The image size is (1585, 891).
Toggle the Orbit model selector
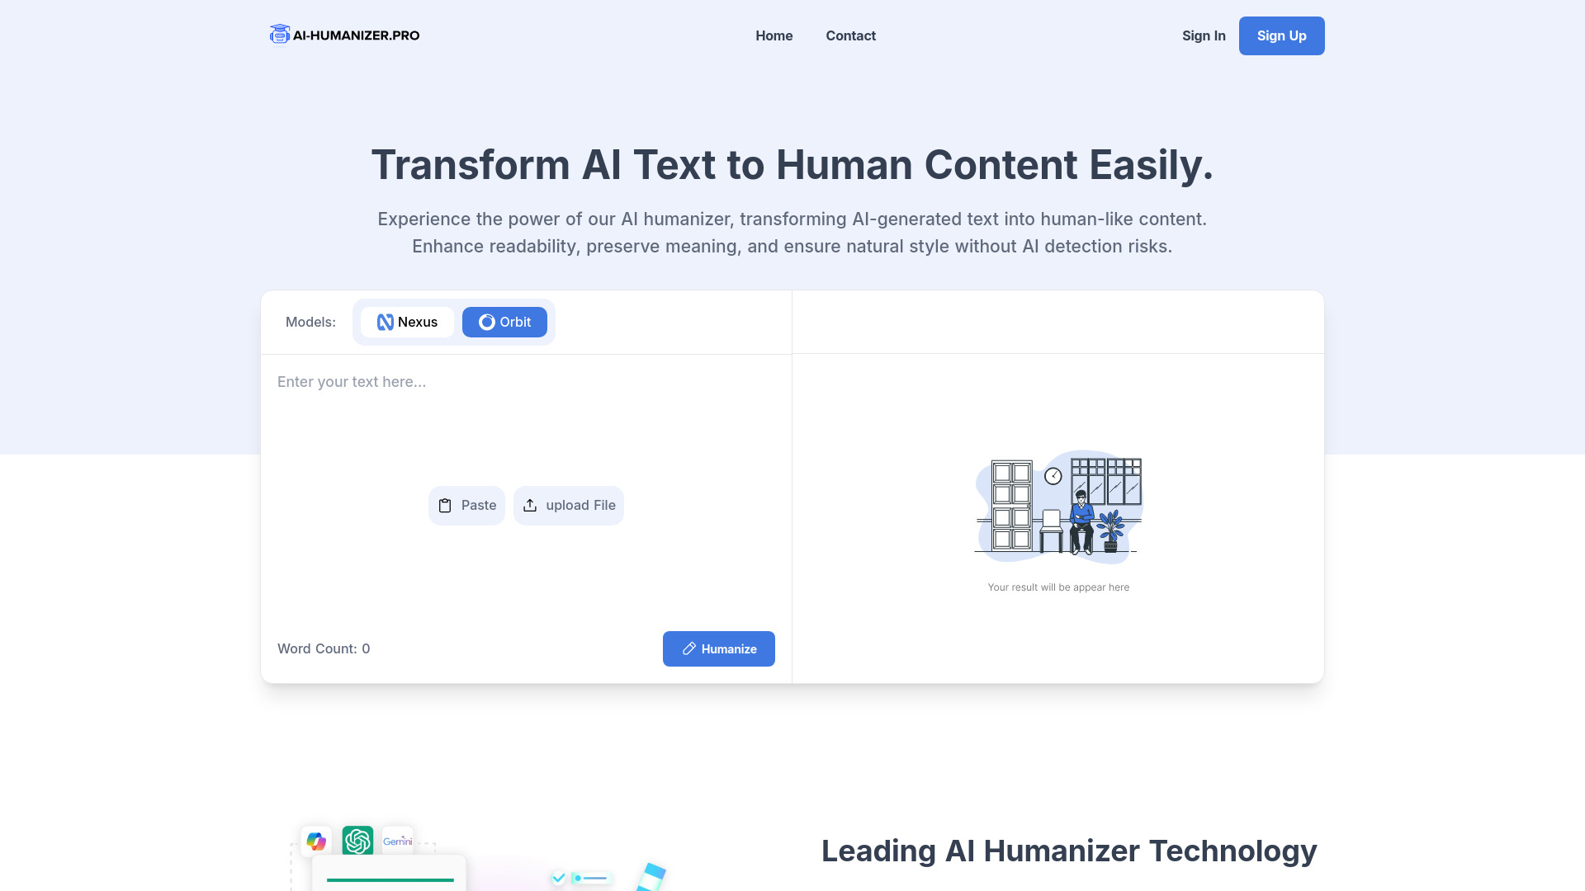point(504,322)
